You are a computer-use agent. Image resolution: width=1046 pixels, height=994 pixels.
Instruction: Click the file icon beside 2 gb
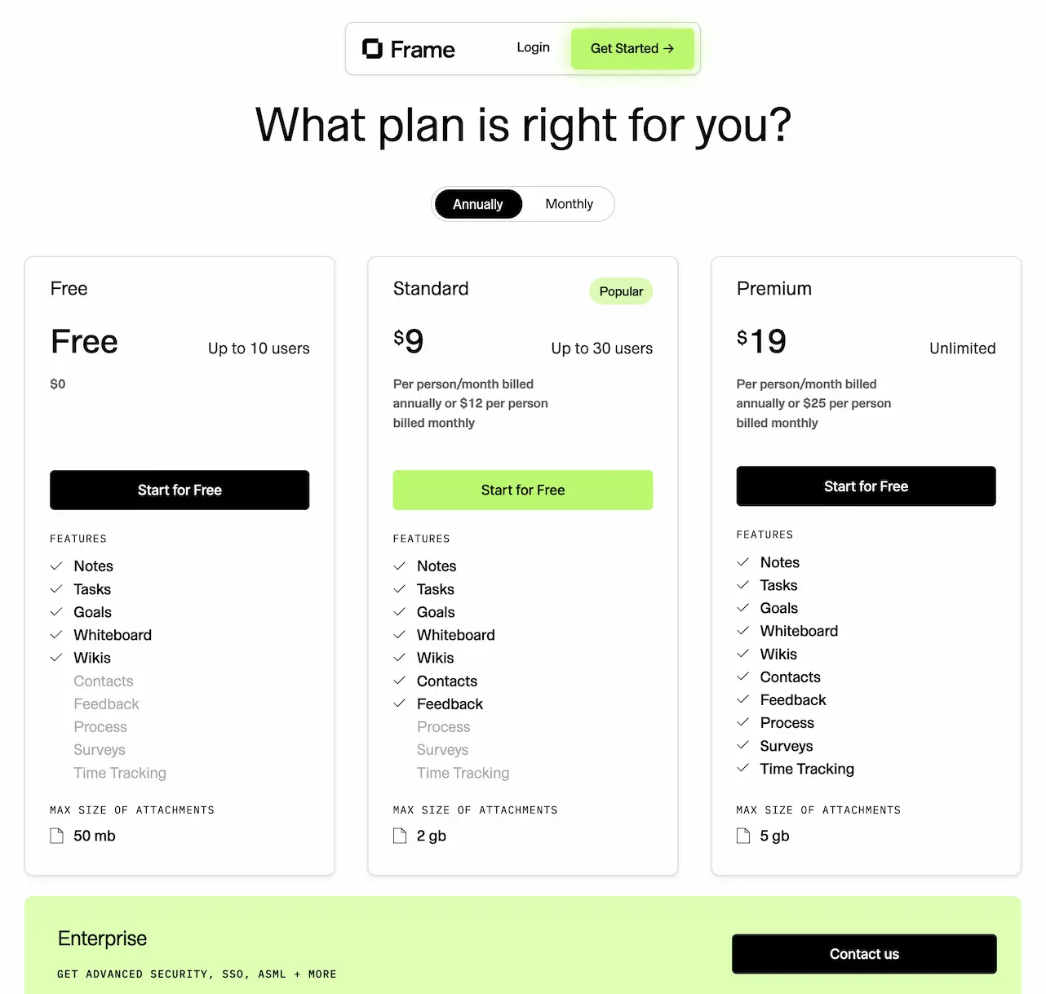coord(400,836)
